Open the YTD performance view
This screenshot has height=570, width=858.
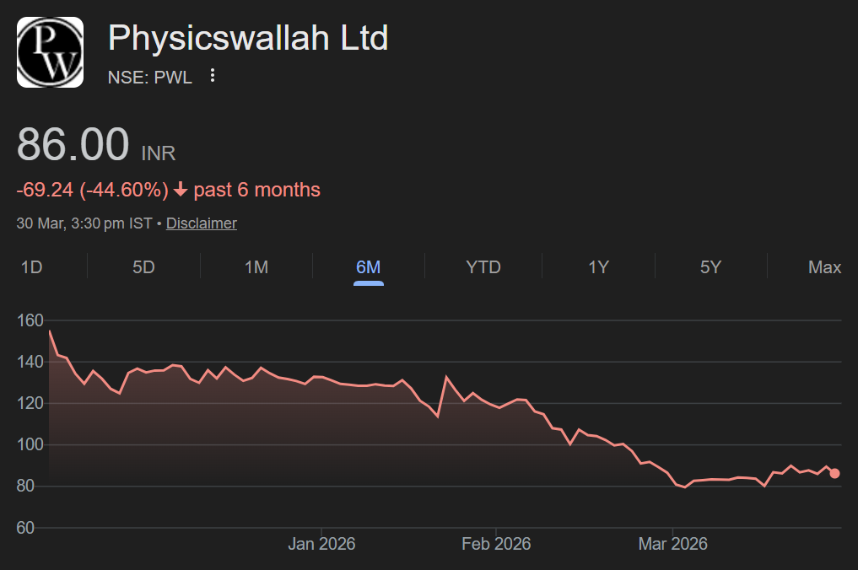[482, 266]
